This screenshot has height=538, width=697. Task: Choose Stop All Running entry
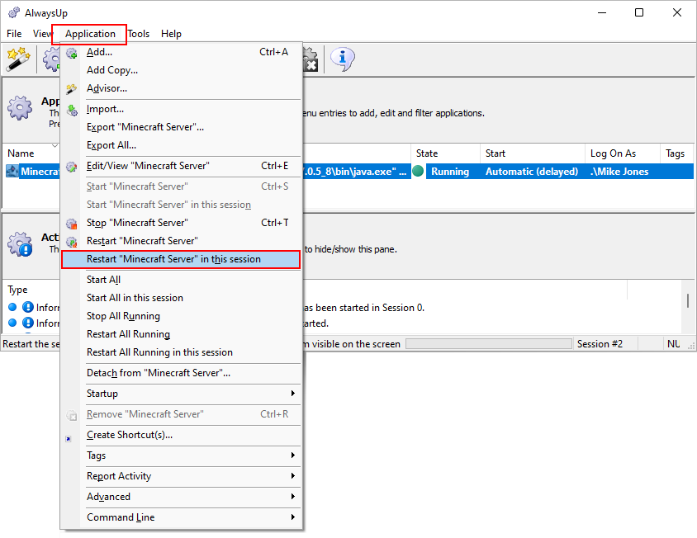pyautogui.click(x=182, y=316)
